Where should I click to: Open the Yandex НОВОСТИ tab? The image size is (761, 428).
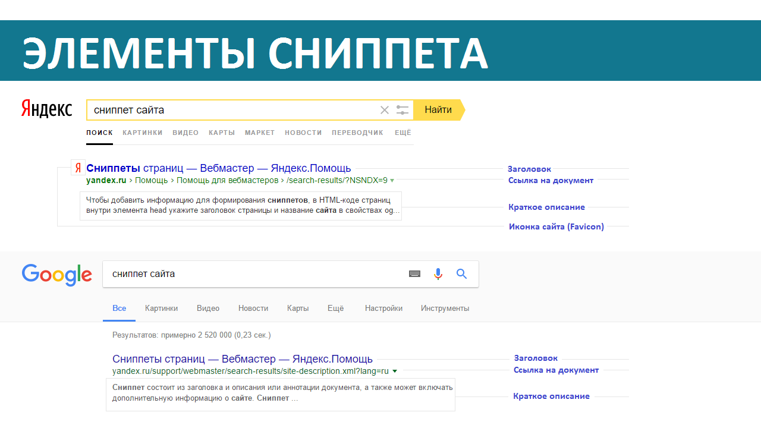tap(303, 133)
